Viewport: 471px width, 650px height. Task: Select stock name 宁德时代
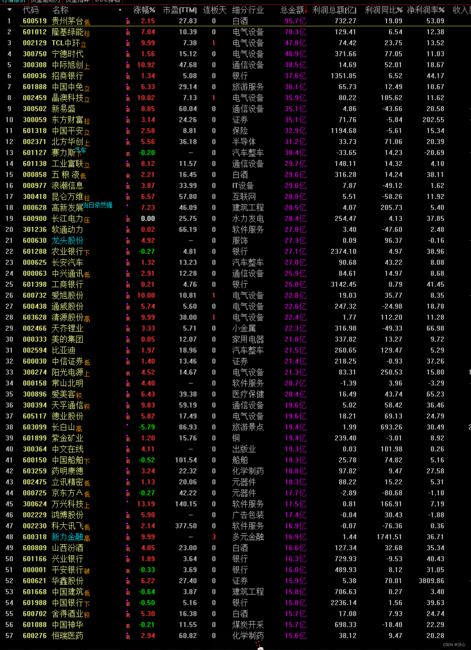point(68,54)
